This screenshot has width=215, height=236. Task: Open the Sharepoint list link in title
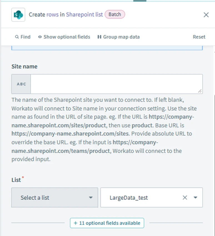(84, 15)
